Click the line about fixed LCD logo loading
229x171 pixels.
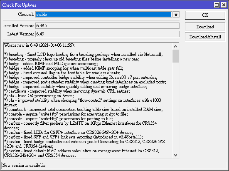point(84,55)
